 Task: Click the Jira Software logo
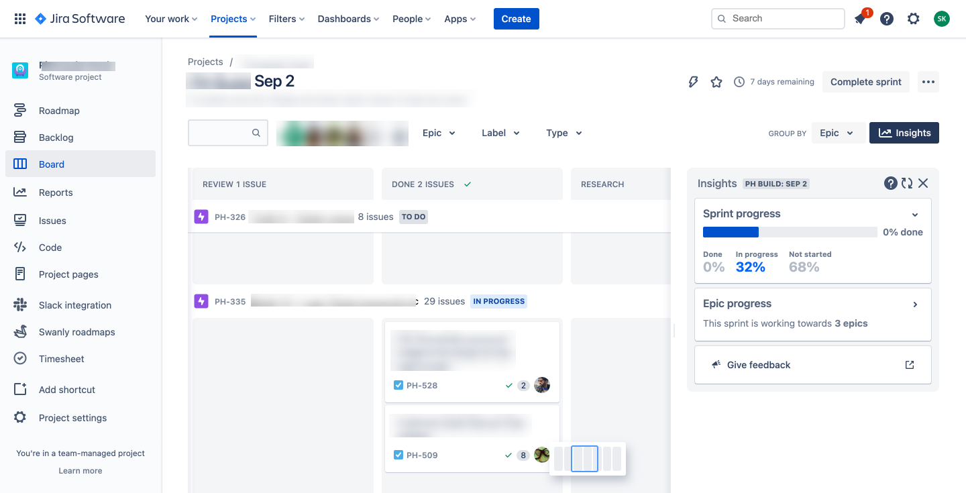click(80, 19)
